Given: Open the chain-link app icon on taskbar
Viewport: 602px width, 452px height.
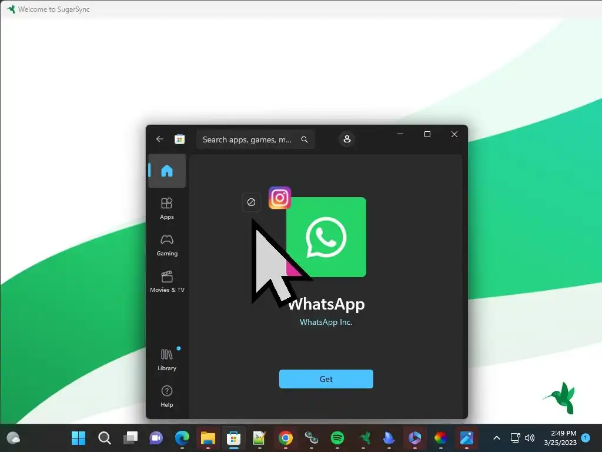Looking at the screenshot, I should [x=312, y=438].
